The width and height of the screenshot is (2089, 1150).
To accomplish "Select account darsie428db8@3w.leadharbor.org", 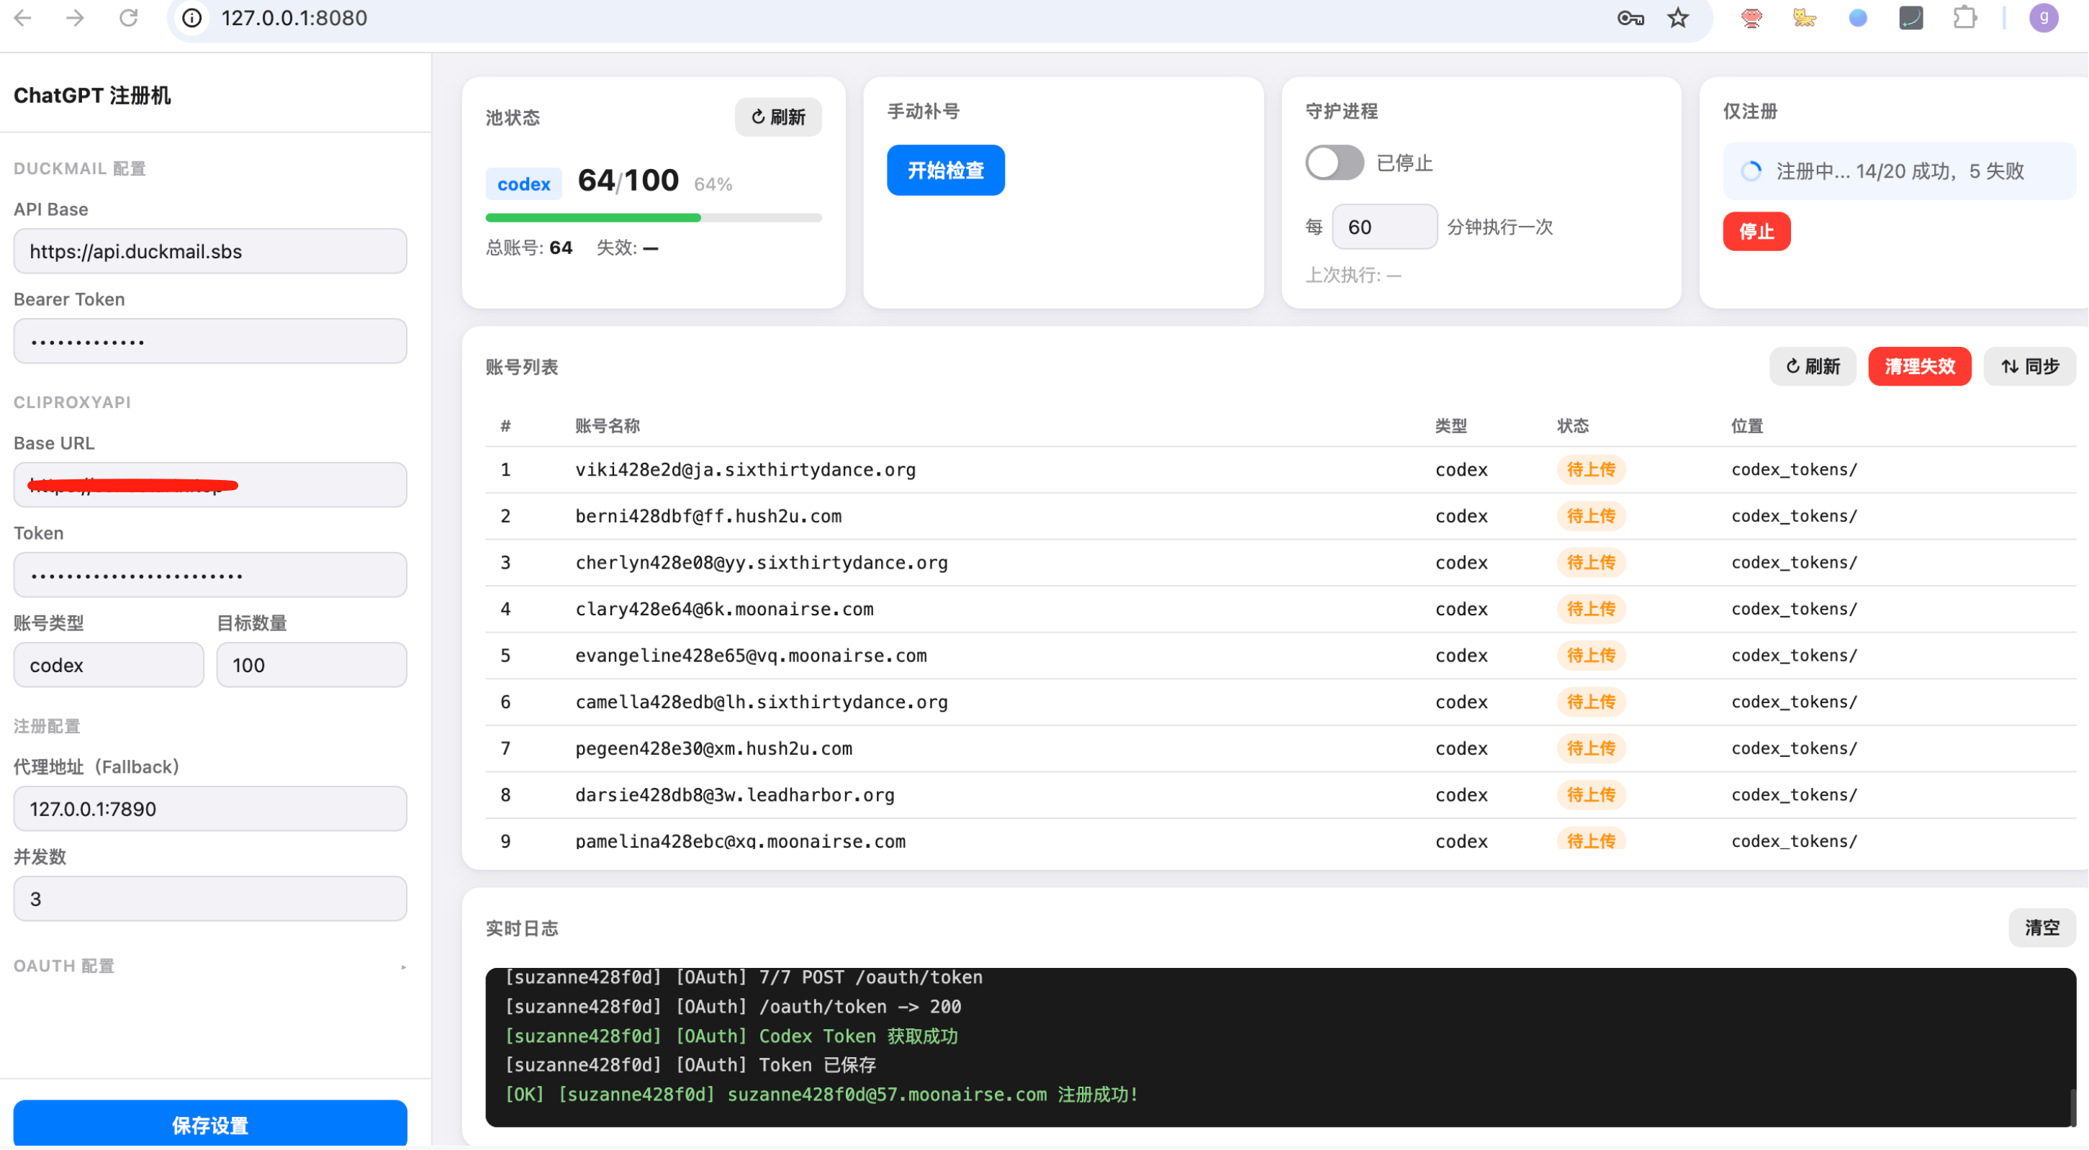I will 735,794.
